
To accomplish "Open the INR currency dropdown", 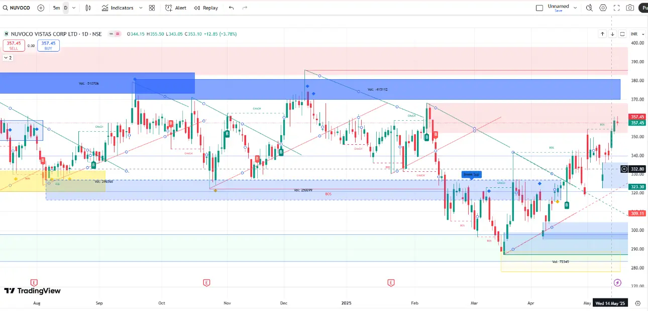I will click(636, 34).
